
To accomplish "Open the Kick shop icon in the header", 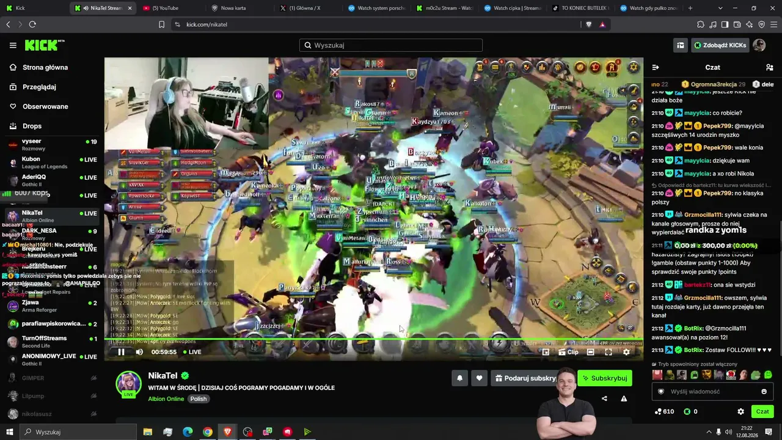I will [680, 45].
